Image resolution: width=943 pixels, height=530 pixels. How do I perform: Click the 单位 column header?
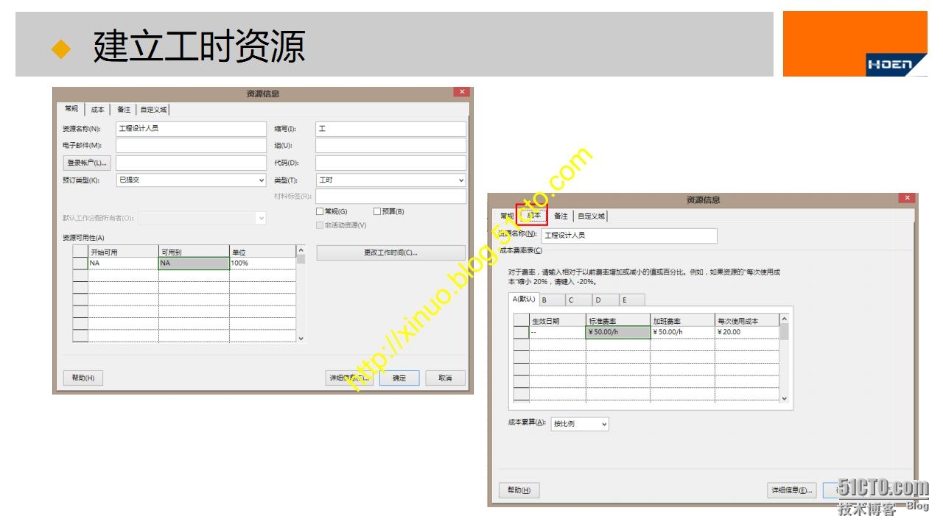pyautogui.click(x=262, y=252)
